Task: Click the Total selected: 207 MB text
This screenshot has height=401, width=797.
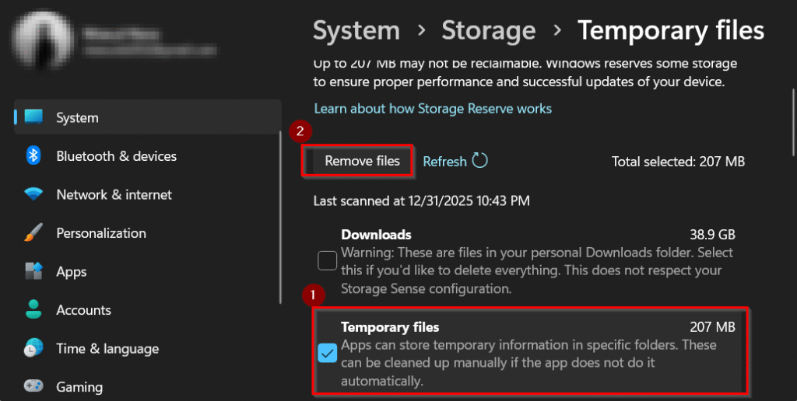Action: pyautogui.click(x=678, y=162)
